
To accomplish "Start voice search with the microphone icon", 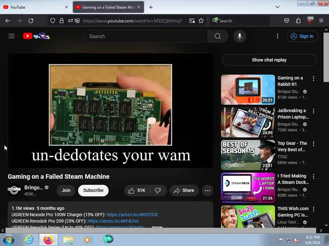I will coord(240,36).
